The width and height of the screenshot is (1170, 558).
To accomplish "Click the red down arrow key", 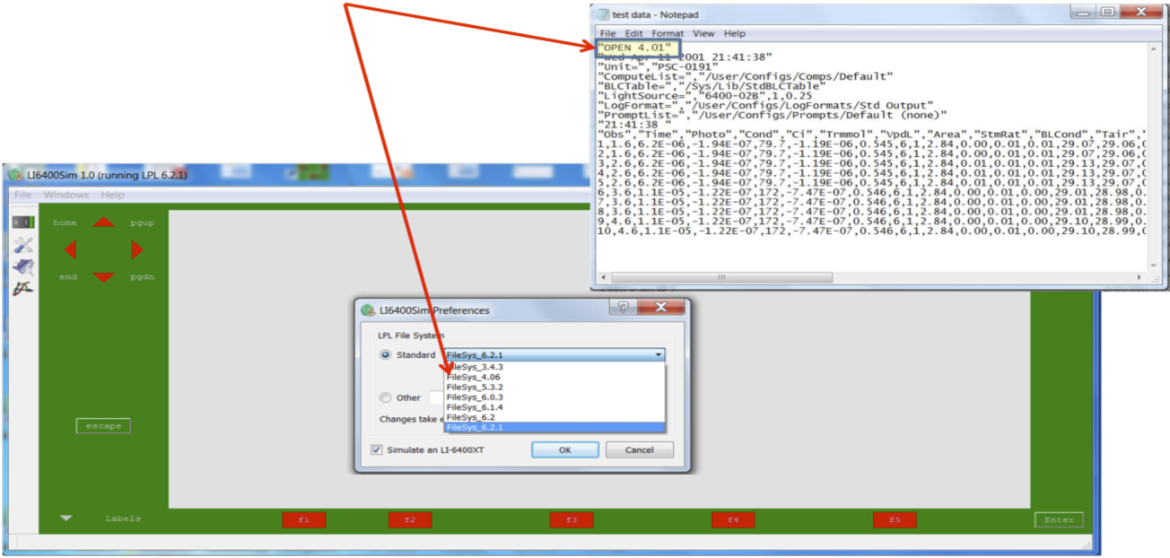I will [x=104, y=277].
